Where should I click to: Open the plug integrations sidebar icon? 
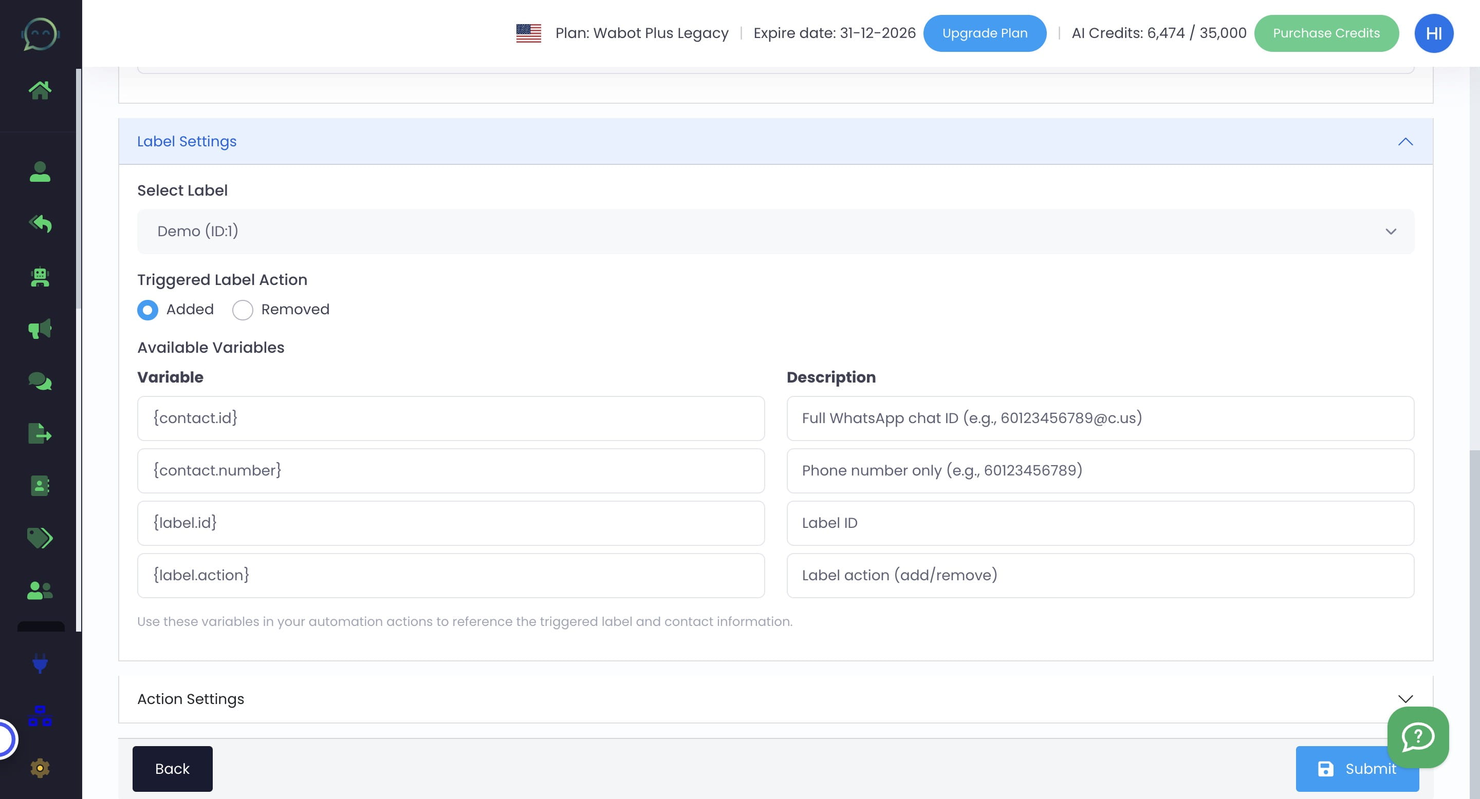coord(40,663)
